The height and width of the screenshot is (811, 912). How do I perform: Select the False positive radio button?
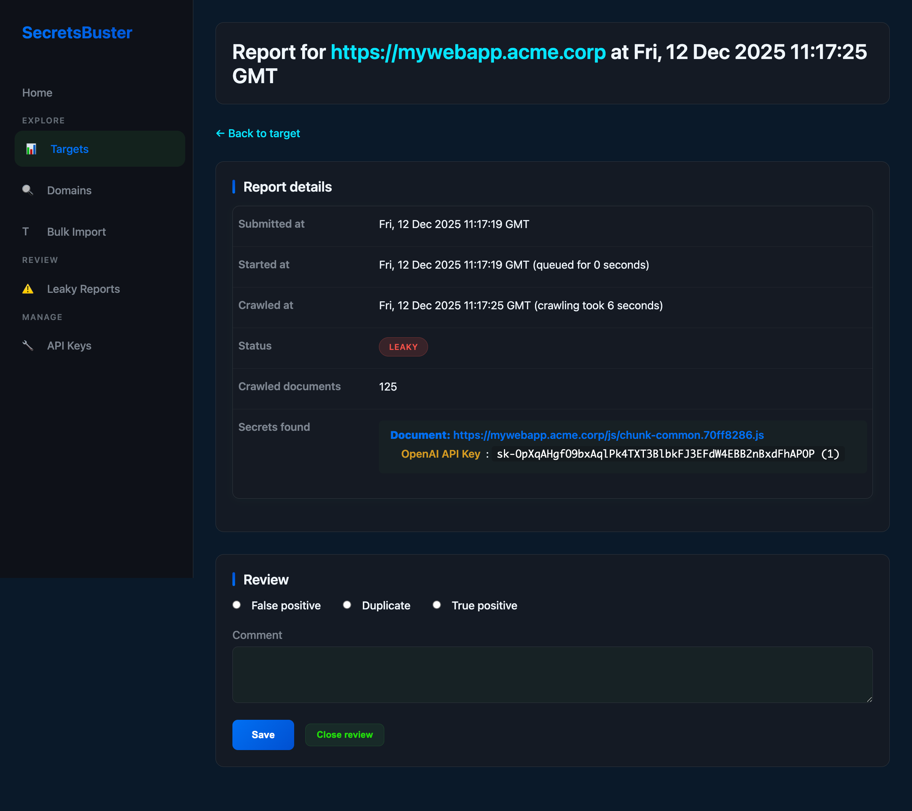coord(237,605)
